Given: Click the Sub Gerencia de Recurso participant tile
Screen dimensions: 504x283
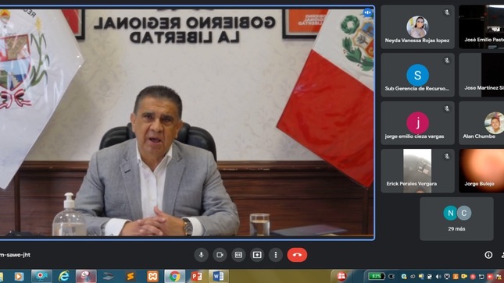Looking at the screenshot, I should click(x=417, y=75).
